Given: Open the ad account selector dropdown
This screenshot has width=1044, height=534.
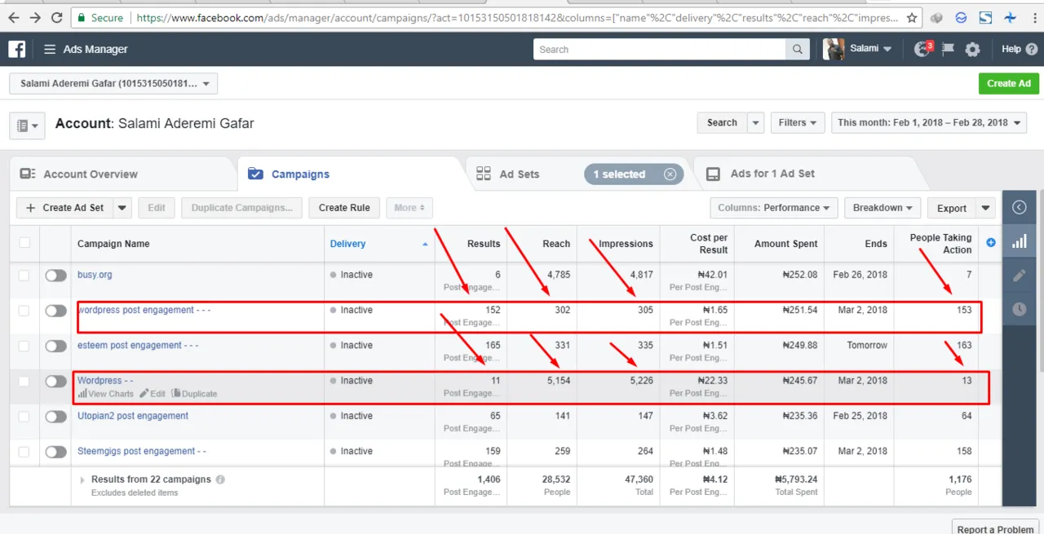Looking at the screenshot, I should point(113,83).
